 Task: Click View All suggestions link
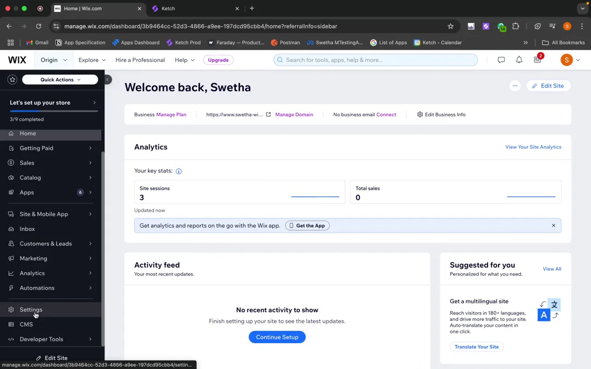552,269
